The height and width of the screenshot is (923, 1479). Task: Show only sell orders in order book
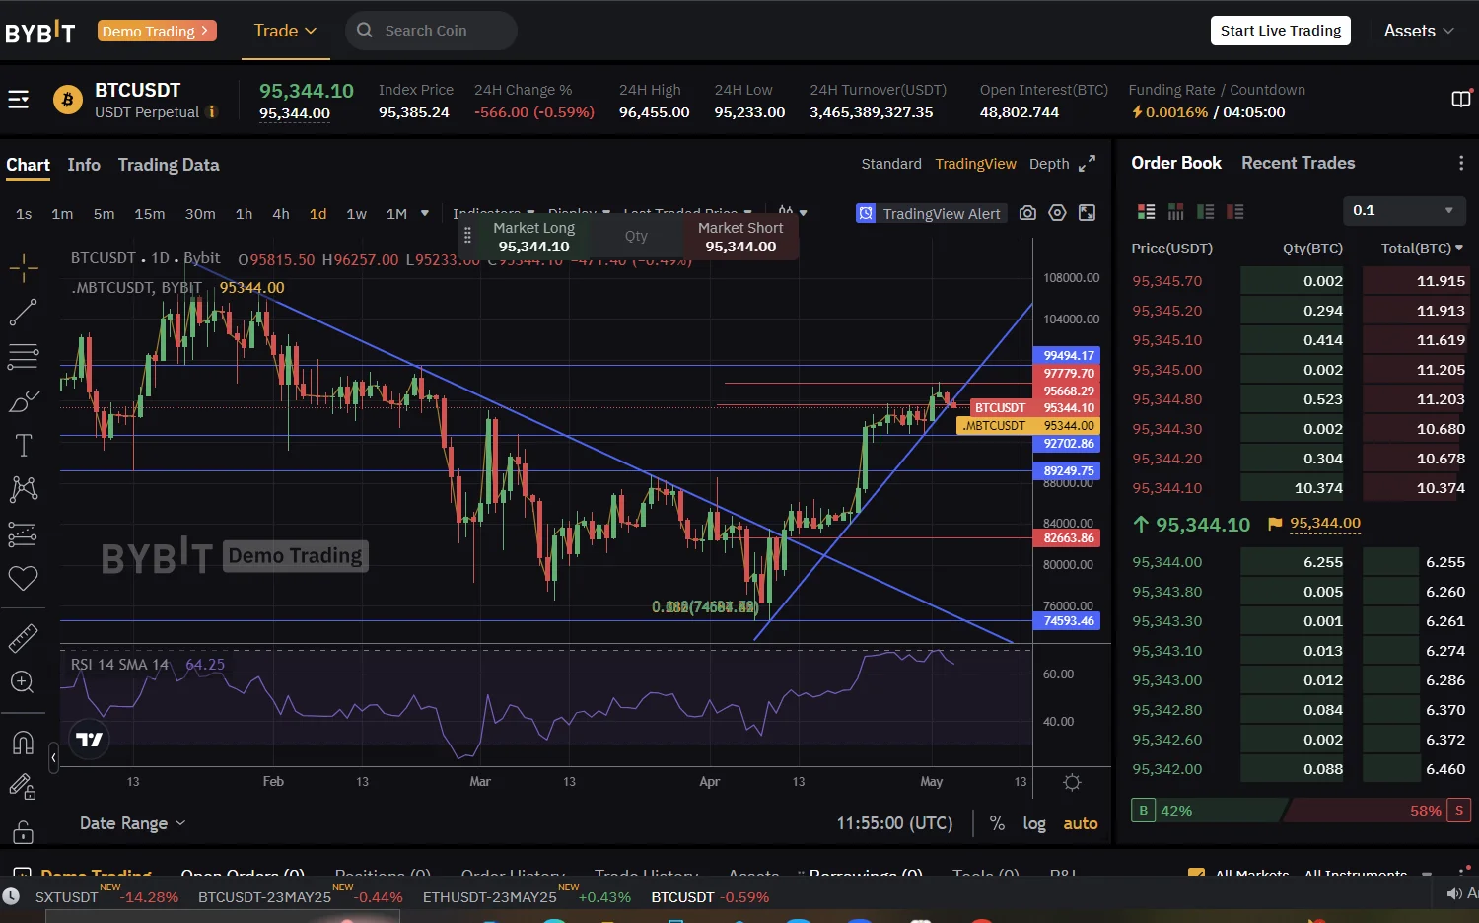tap(1234, 211)
